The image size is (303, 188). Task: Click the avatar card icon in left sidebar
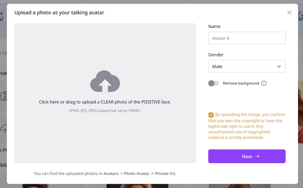(4, 96)
